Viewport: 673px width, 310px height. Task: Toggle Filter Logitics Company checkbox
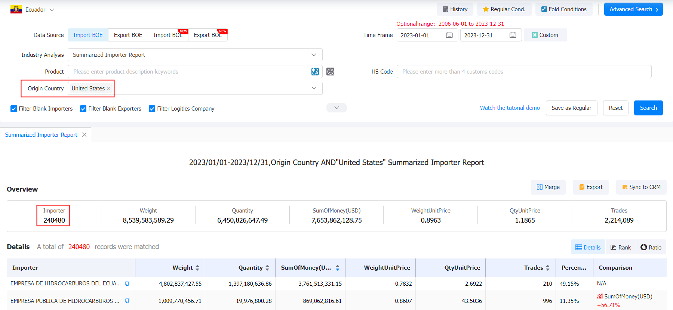click(152, 109)
